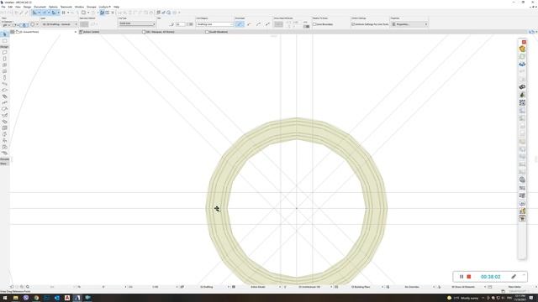Open the Design menu
The height and width of the screenshot is (302, 538).
27,7
